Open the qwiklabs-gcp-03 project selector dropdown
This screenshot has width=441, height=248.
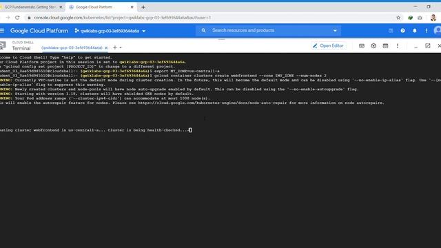click(110, 31)
